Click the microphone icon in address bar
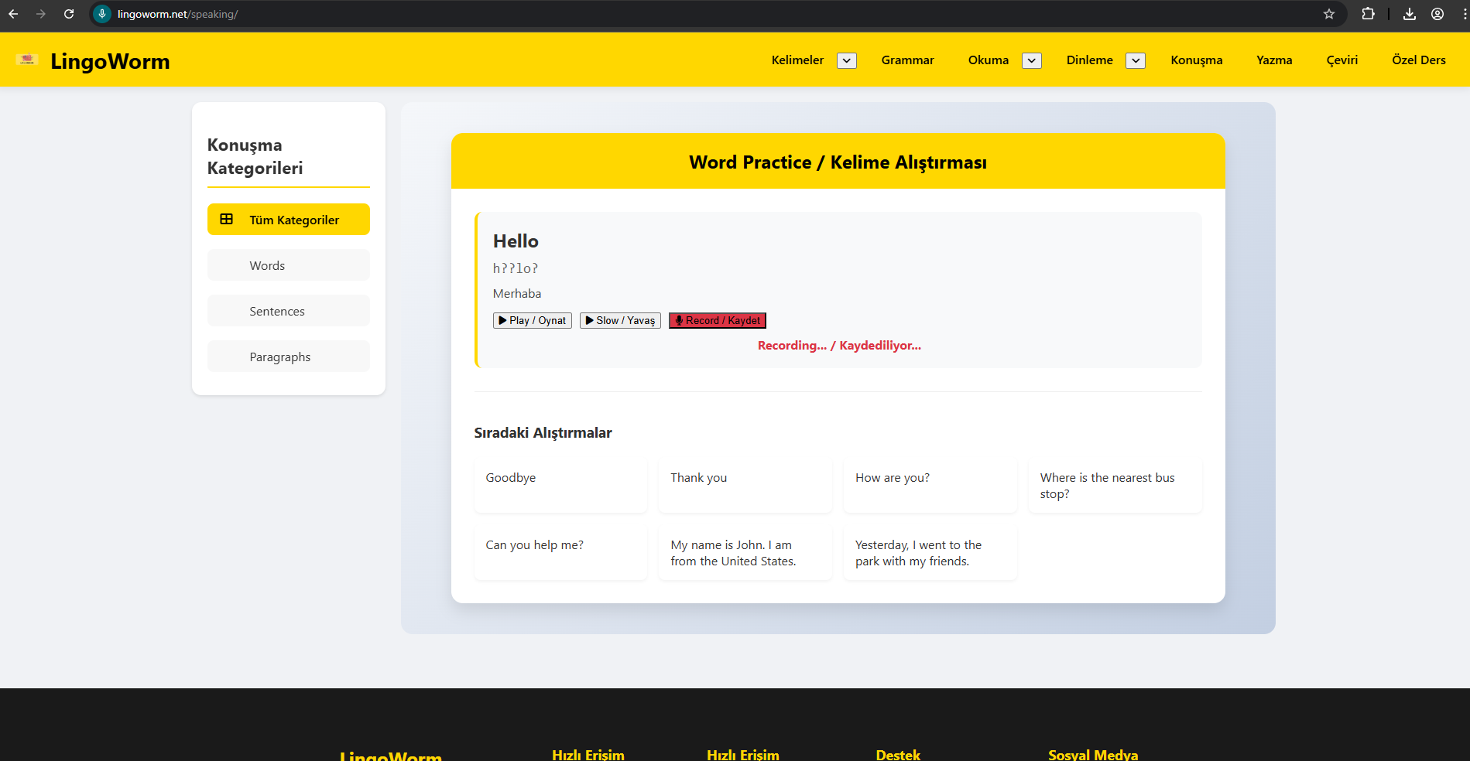This screenshot has height=761, width=1470. (102, 14)
